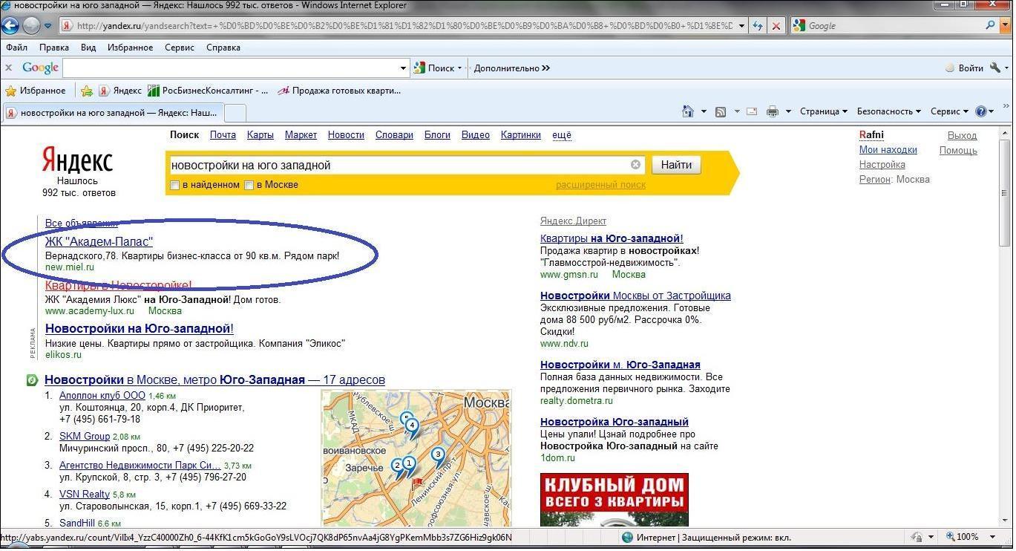Viewport: 1016px width, 551px height.
Task: Open Google toolbar search history dropdown
Action: (x=404, y=68)
